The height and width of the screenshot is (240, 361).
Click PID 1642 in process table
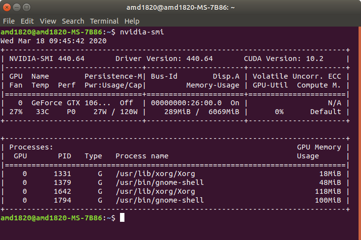(x=62, y=191)
